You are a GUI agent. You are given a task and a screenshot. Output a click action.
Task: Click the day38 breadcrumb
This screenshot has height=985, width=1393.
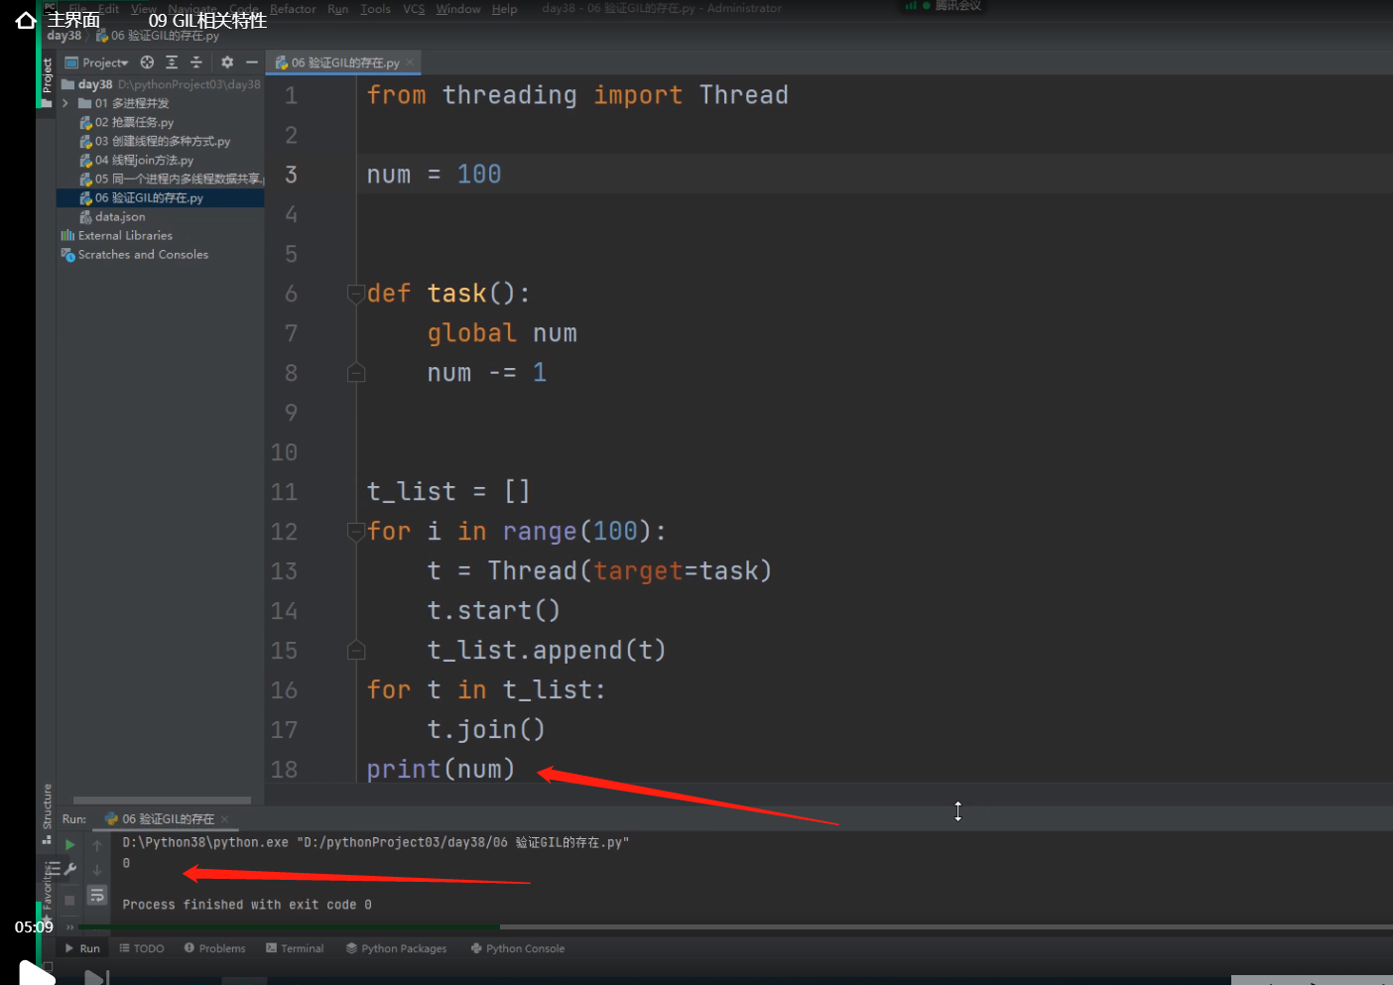(64, 36)
